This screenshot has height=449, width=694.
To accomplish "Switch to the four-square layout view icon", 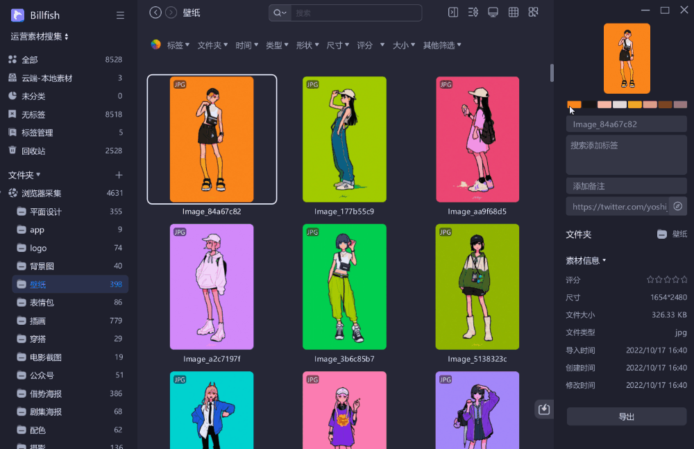I will [x=533, y=12].
